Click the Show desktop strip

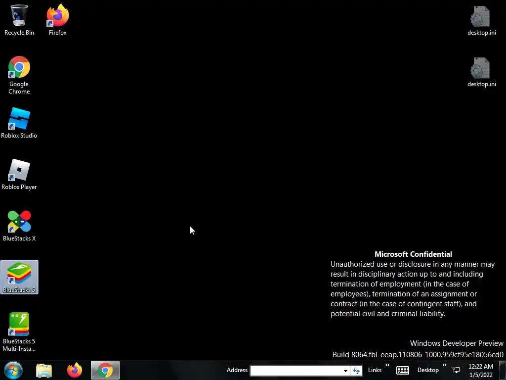tap(503, 370)
